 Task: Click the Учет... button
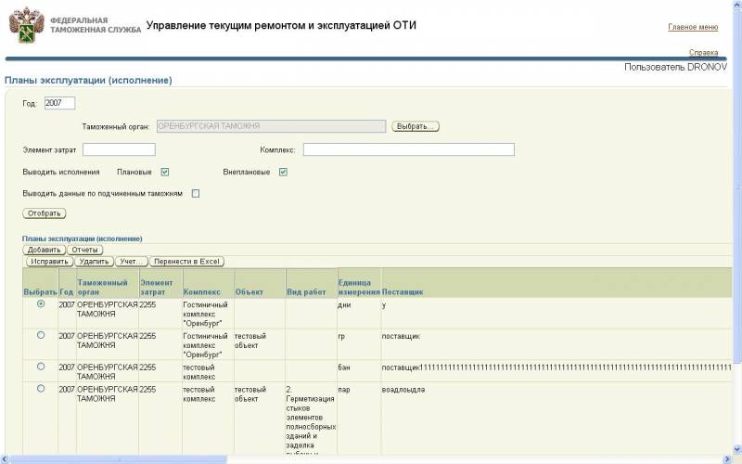pos(132,262)
